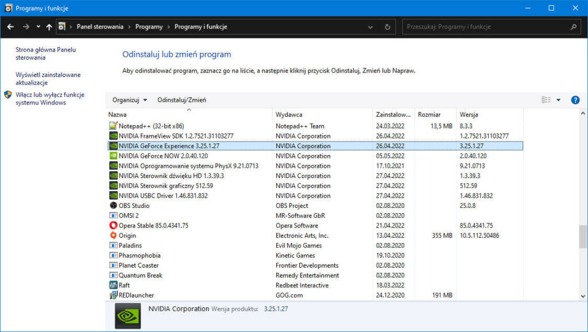Click the Programy breadcrumb
This screenshot has width=588, height=332.
[x=149, y=26]
